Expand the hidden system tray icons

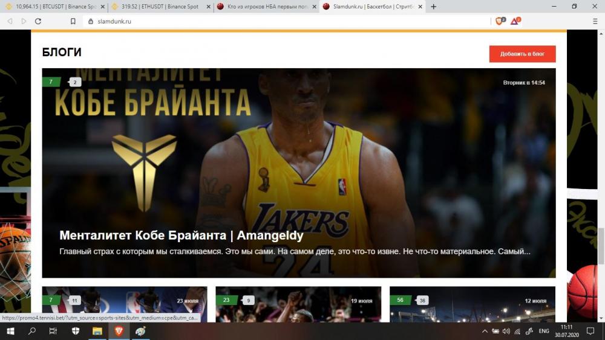[x=485, y=331]
